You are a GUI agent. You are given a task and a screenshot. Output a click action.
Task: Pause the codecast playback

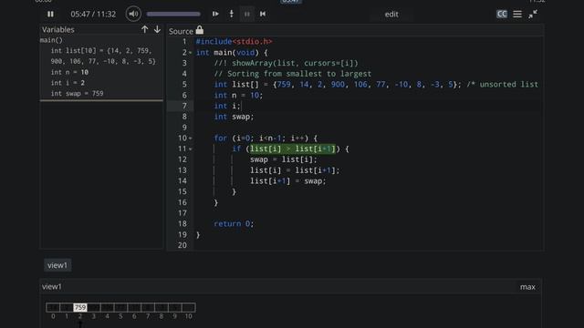[x=50, y=15]
